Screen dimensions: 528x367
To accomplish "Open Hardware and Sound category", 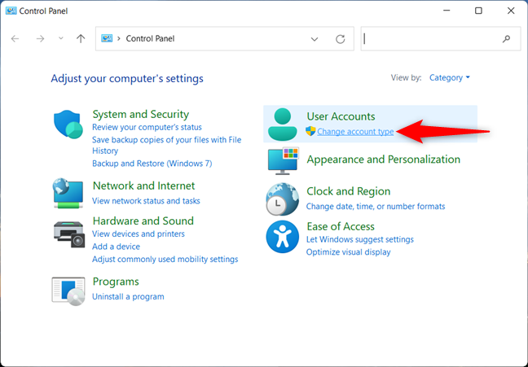I will coord(143,221).
